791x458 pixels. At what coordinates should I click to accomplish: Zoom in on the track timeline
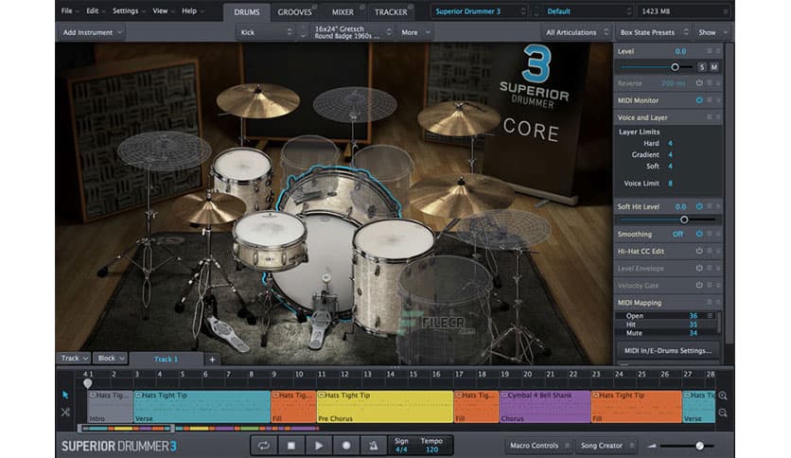coord(723,396)
